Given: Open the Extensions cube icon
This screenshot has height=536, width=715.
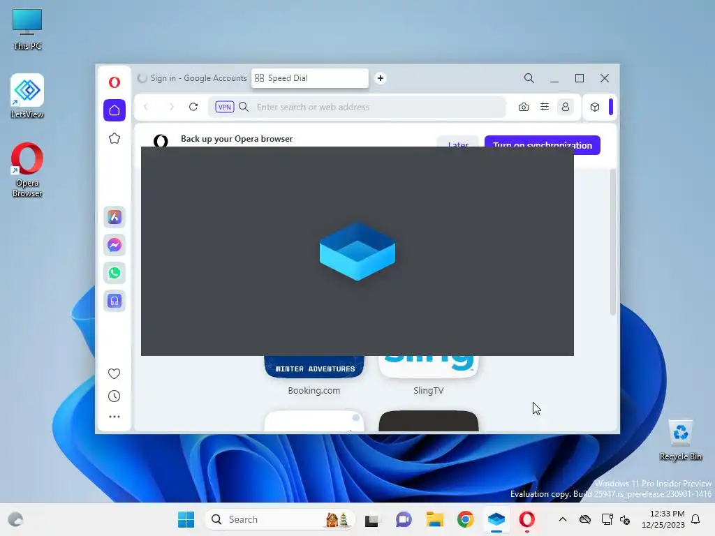Looking at the screenshot, I should (595, 107).
